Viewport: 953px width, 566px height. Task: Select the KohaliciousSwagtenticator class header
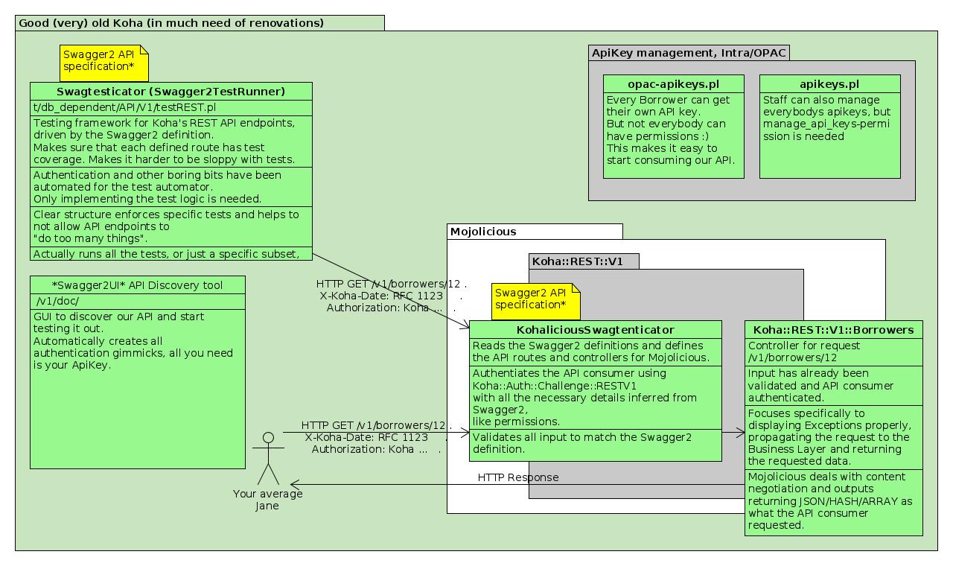pos(595,329)
